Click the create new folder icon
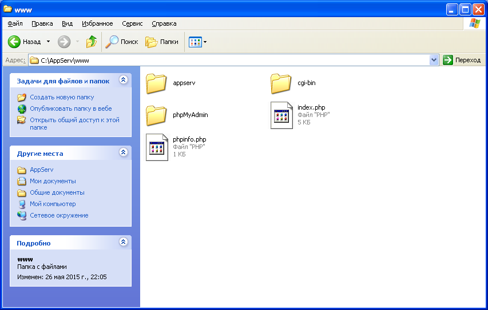The image size is (488, 310). (x=22, y=98)
